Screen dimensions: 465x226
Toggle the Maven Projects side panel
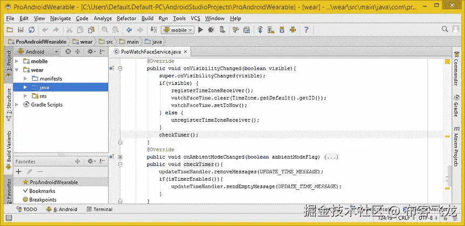click(456, 146)
